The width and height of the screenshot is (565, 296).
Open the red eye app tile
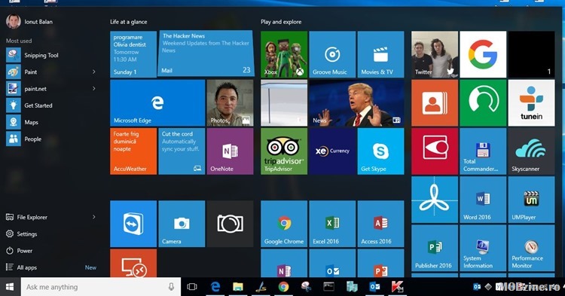[x=435, y=151]
